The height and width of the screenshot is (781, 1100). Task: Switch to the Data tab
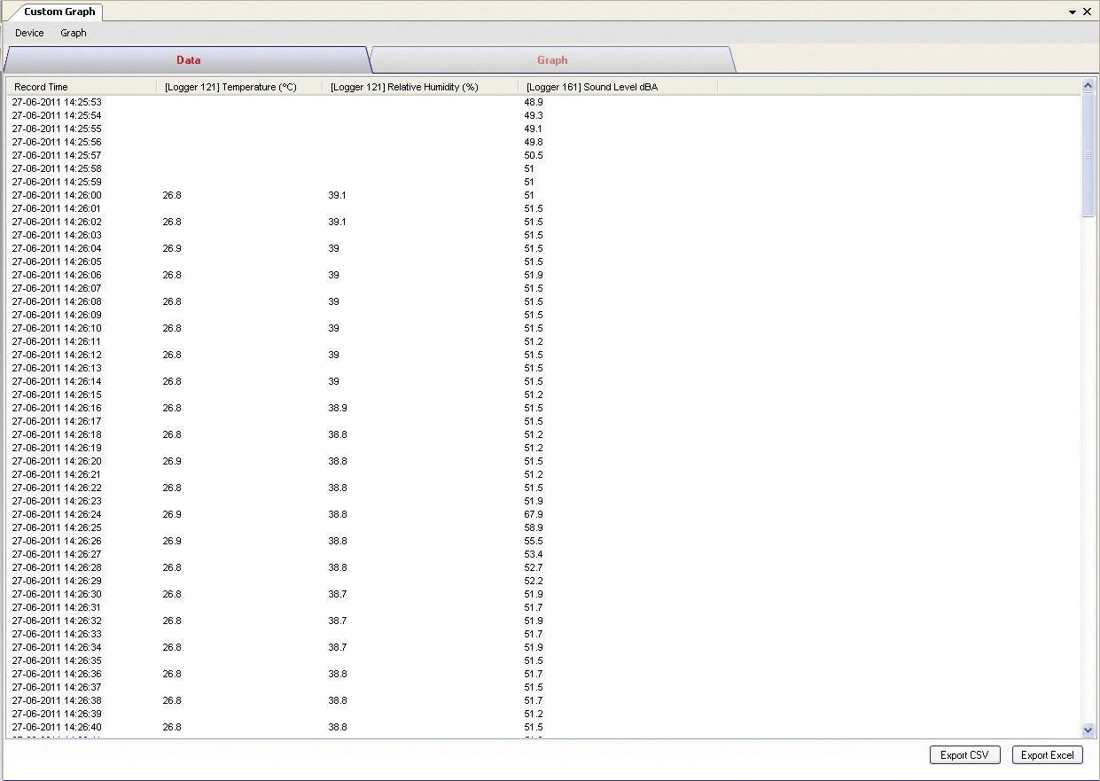pyautogui.click(x=188, y=60)
